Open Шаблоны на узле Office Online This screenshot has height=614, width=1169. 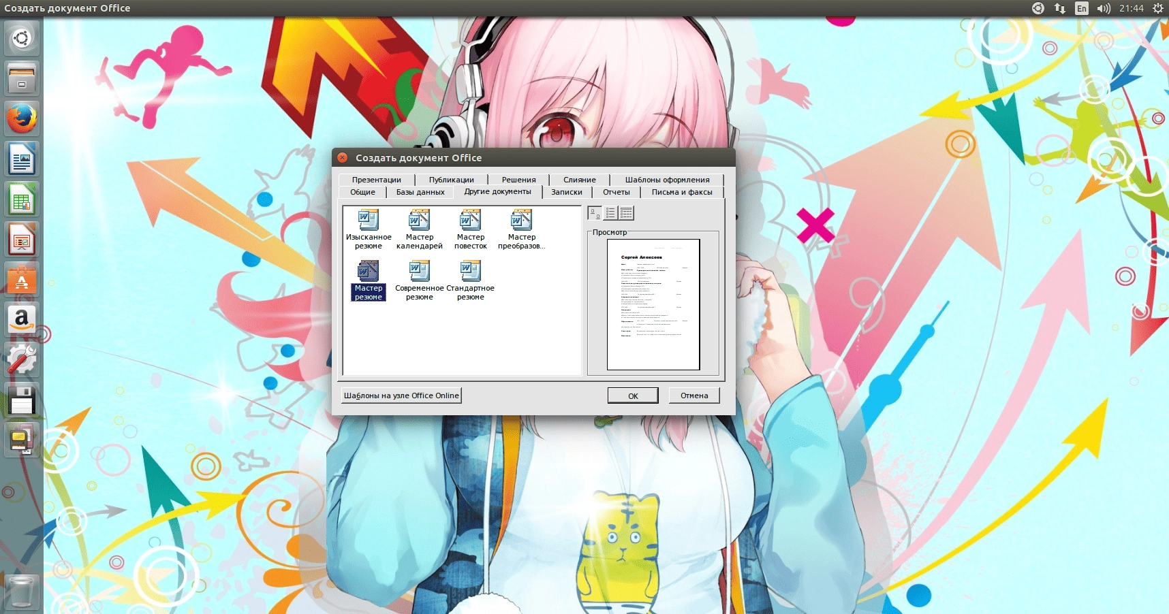[x=401, y=395]
